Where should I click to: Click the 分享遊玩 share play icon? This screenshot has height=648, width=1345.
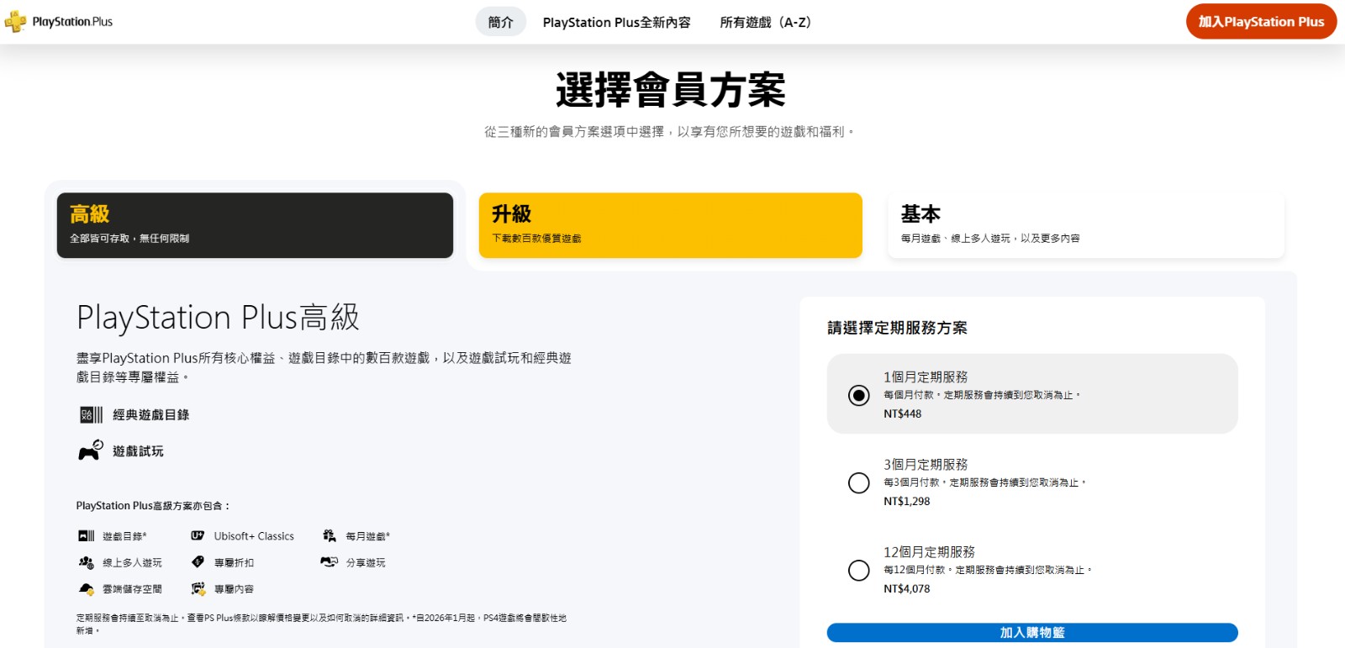330,561
